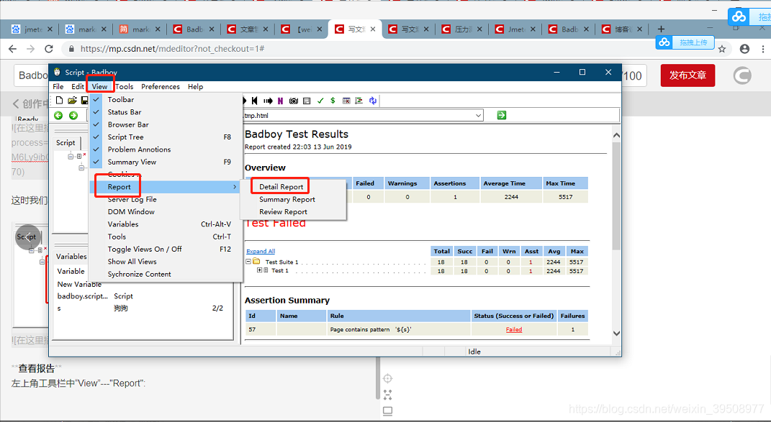Click the New script icon in Badboy toolbar
Viewport: 771px width, 422px height.
(60, 101)
